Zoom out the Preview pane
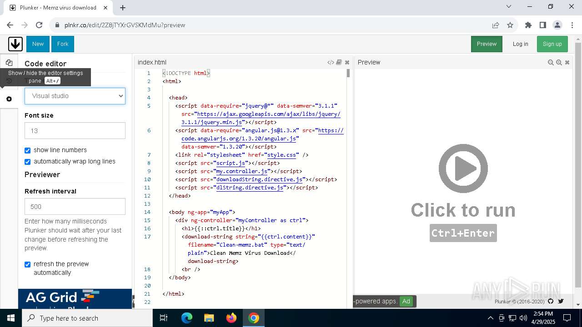This screenshot has height=327, width=582. pos(551,62)
